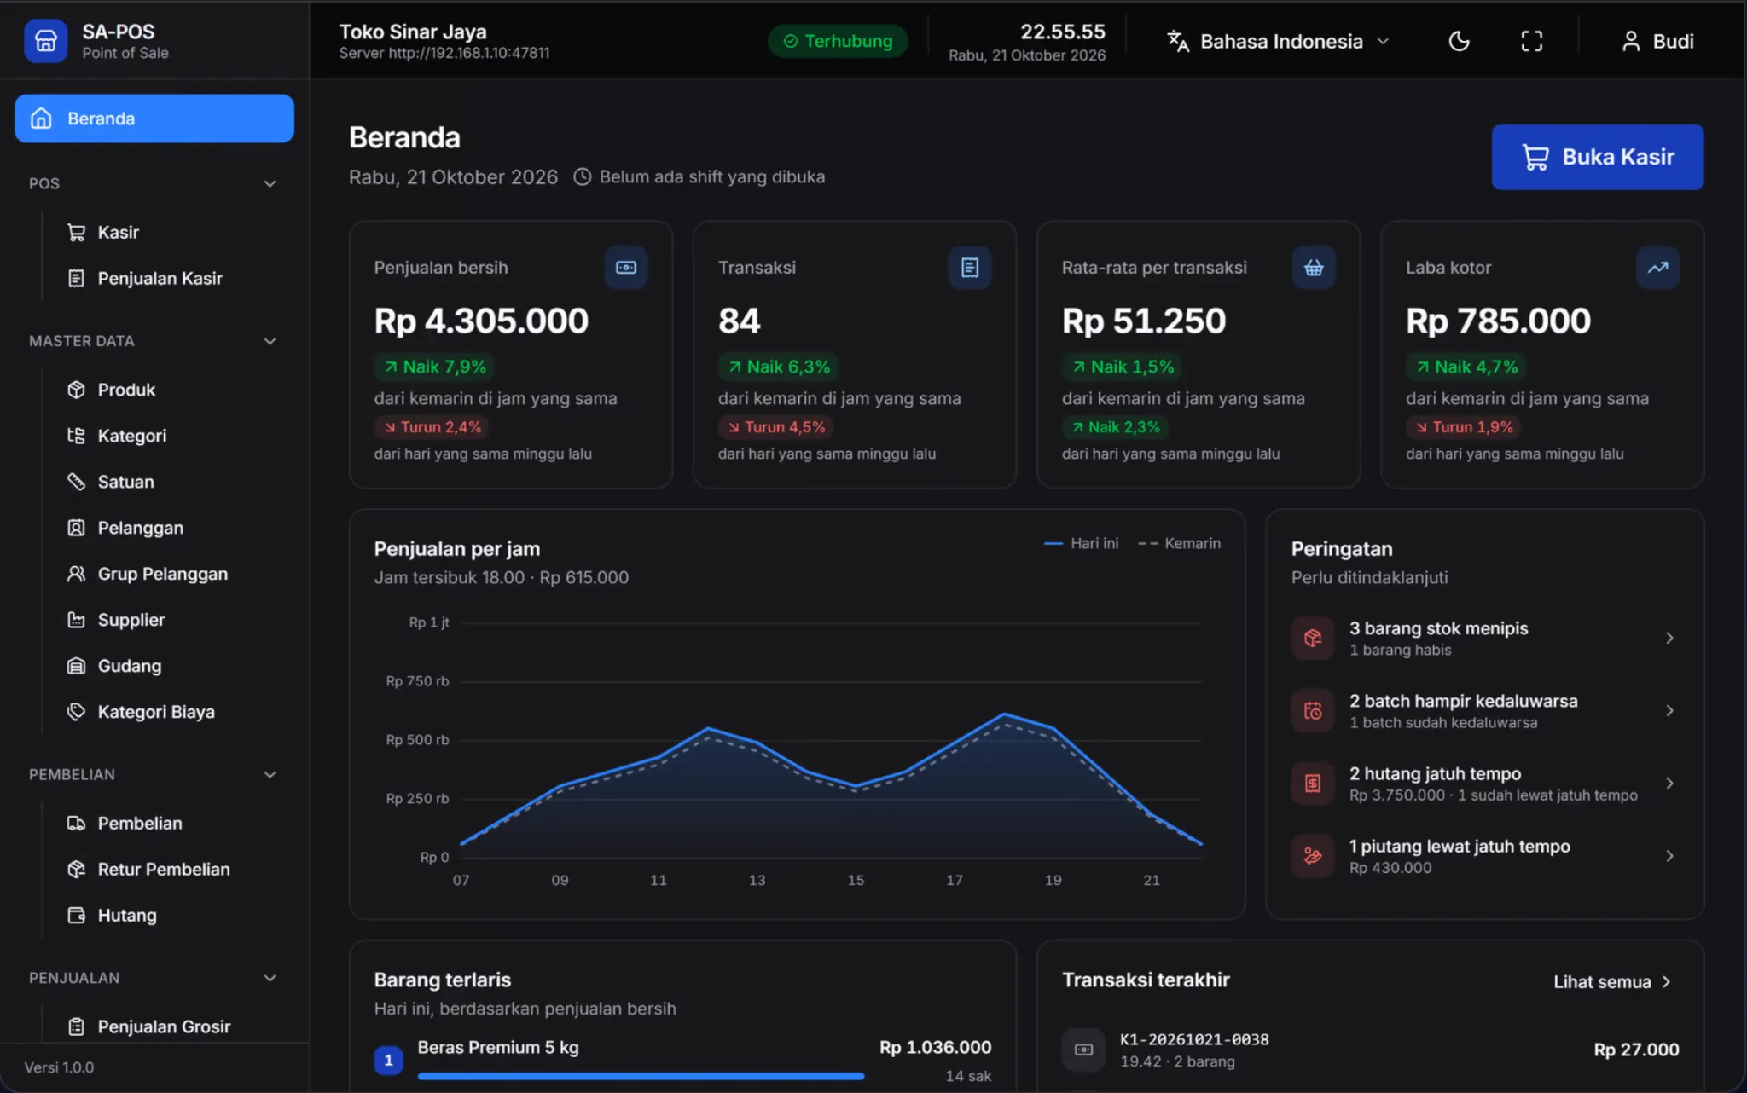Click the Laba kotor trending icon

[x=1657, y=268]
